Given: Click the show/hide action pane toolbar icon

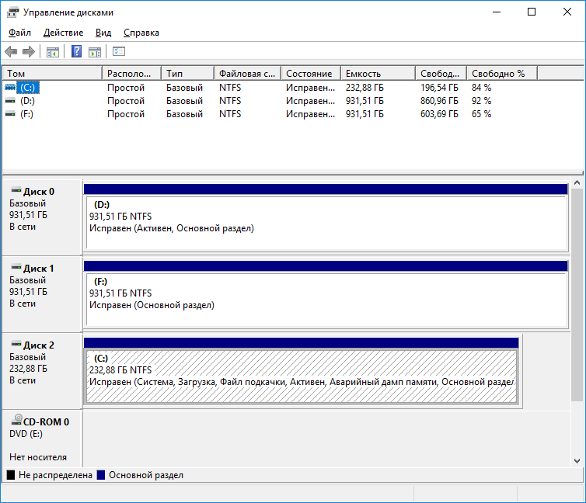Looking at the screenshot, I should point(95,52).
